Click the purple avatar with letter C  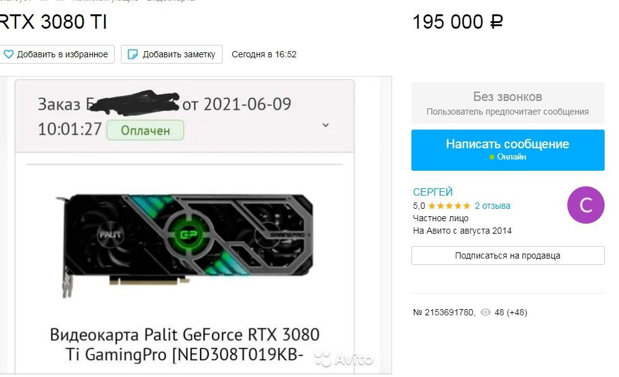pos(585,205)
